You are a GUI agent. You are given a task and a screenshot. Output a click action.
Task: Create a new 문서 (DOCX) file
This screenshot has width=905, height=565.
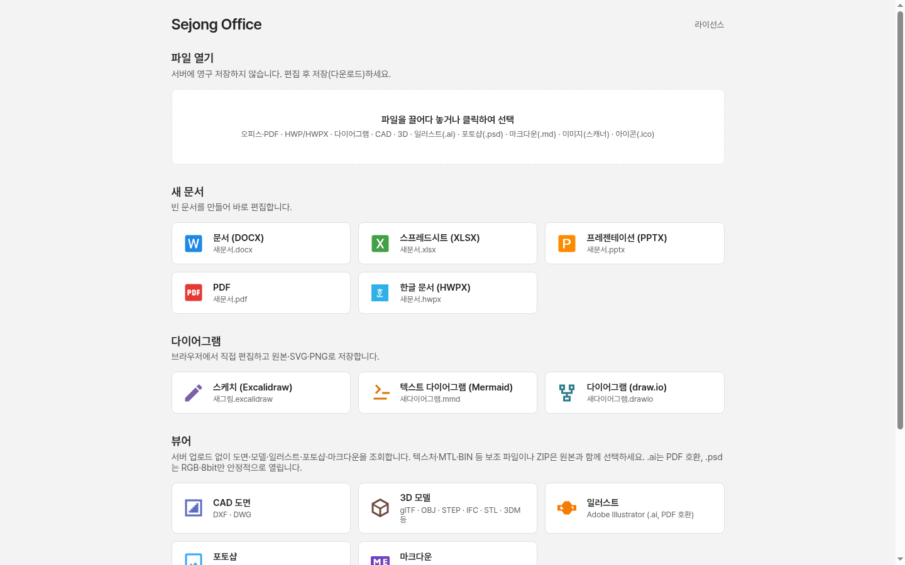click(261, 244)
